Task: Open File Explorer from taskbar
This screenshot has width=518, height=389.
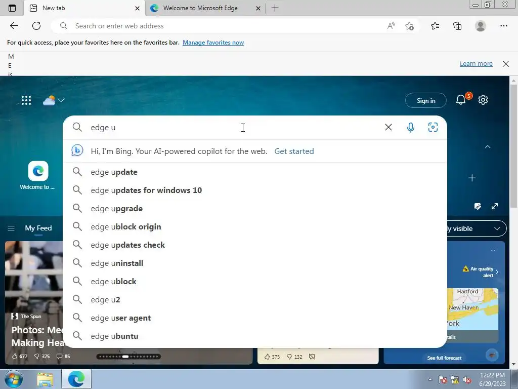Action: tap(45, 379)
